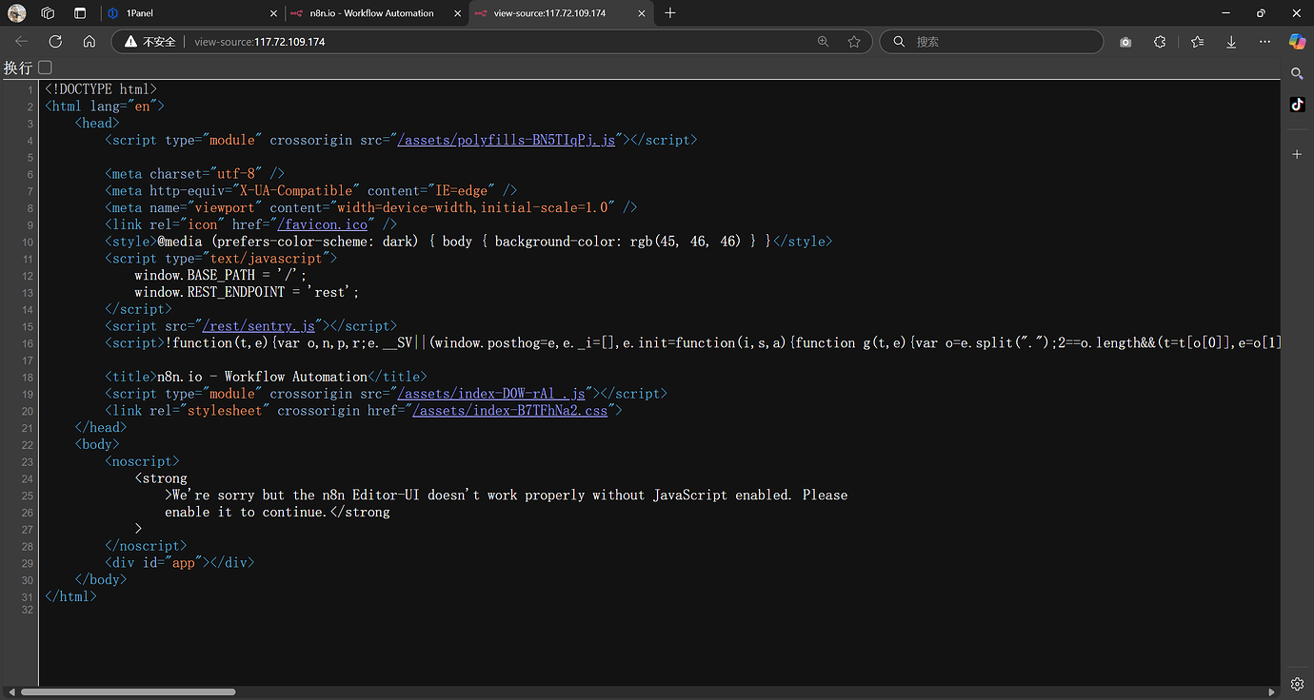Click inside the 搜索 search box

click(x=990, y=41)
